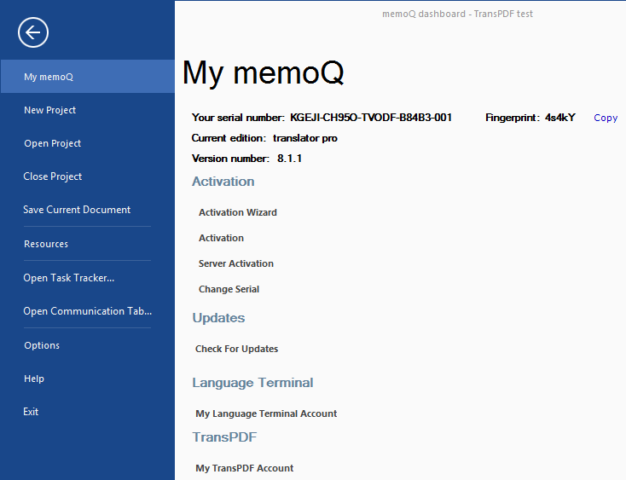The height and width of the screenshot is (480, 626).
Task: Click the Copy link beside Fingerprint
Action: [606, 118]
